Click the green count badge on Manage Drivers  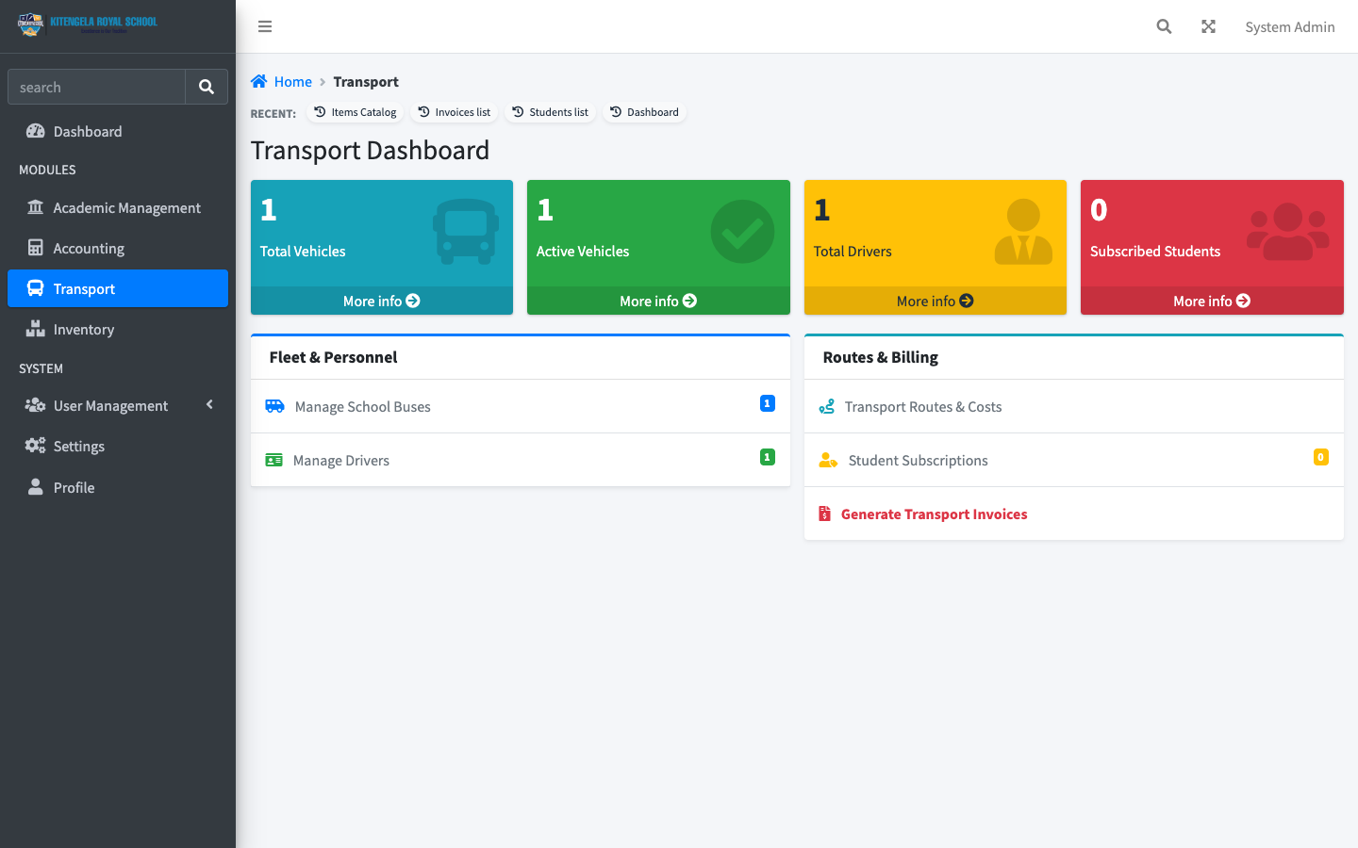768,457
